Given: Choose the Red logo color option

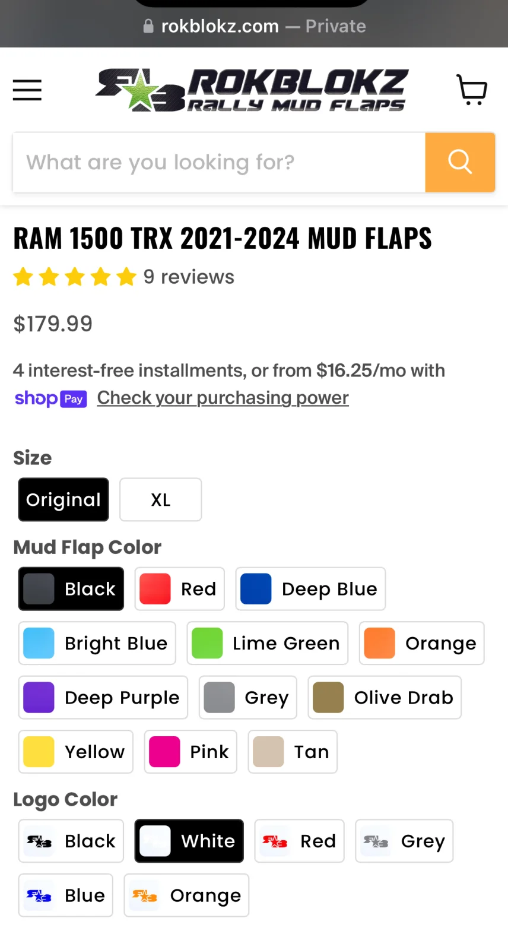Looking at the screenshot, I should pyautogui.click(x=299, y=841).
